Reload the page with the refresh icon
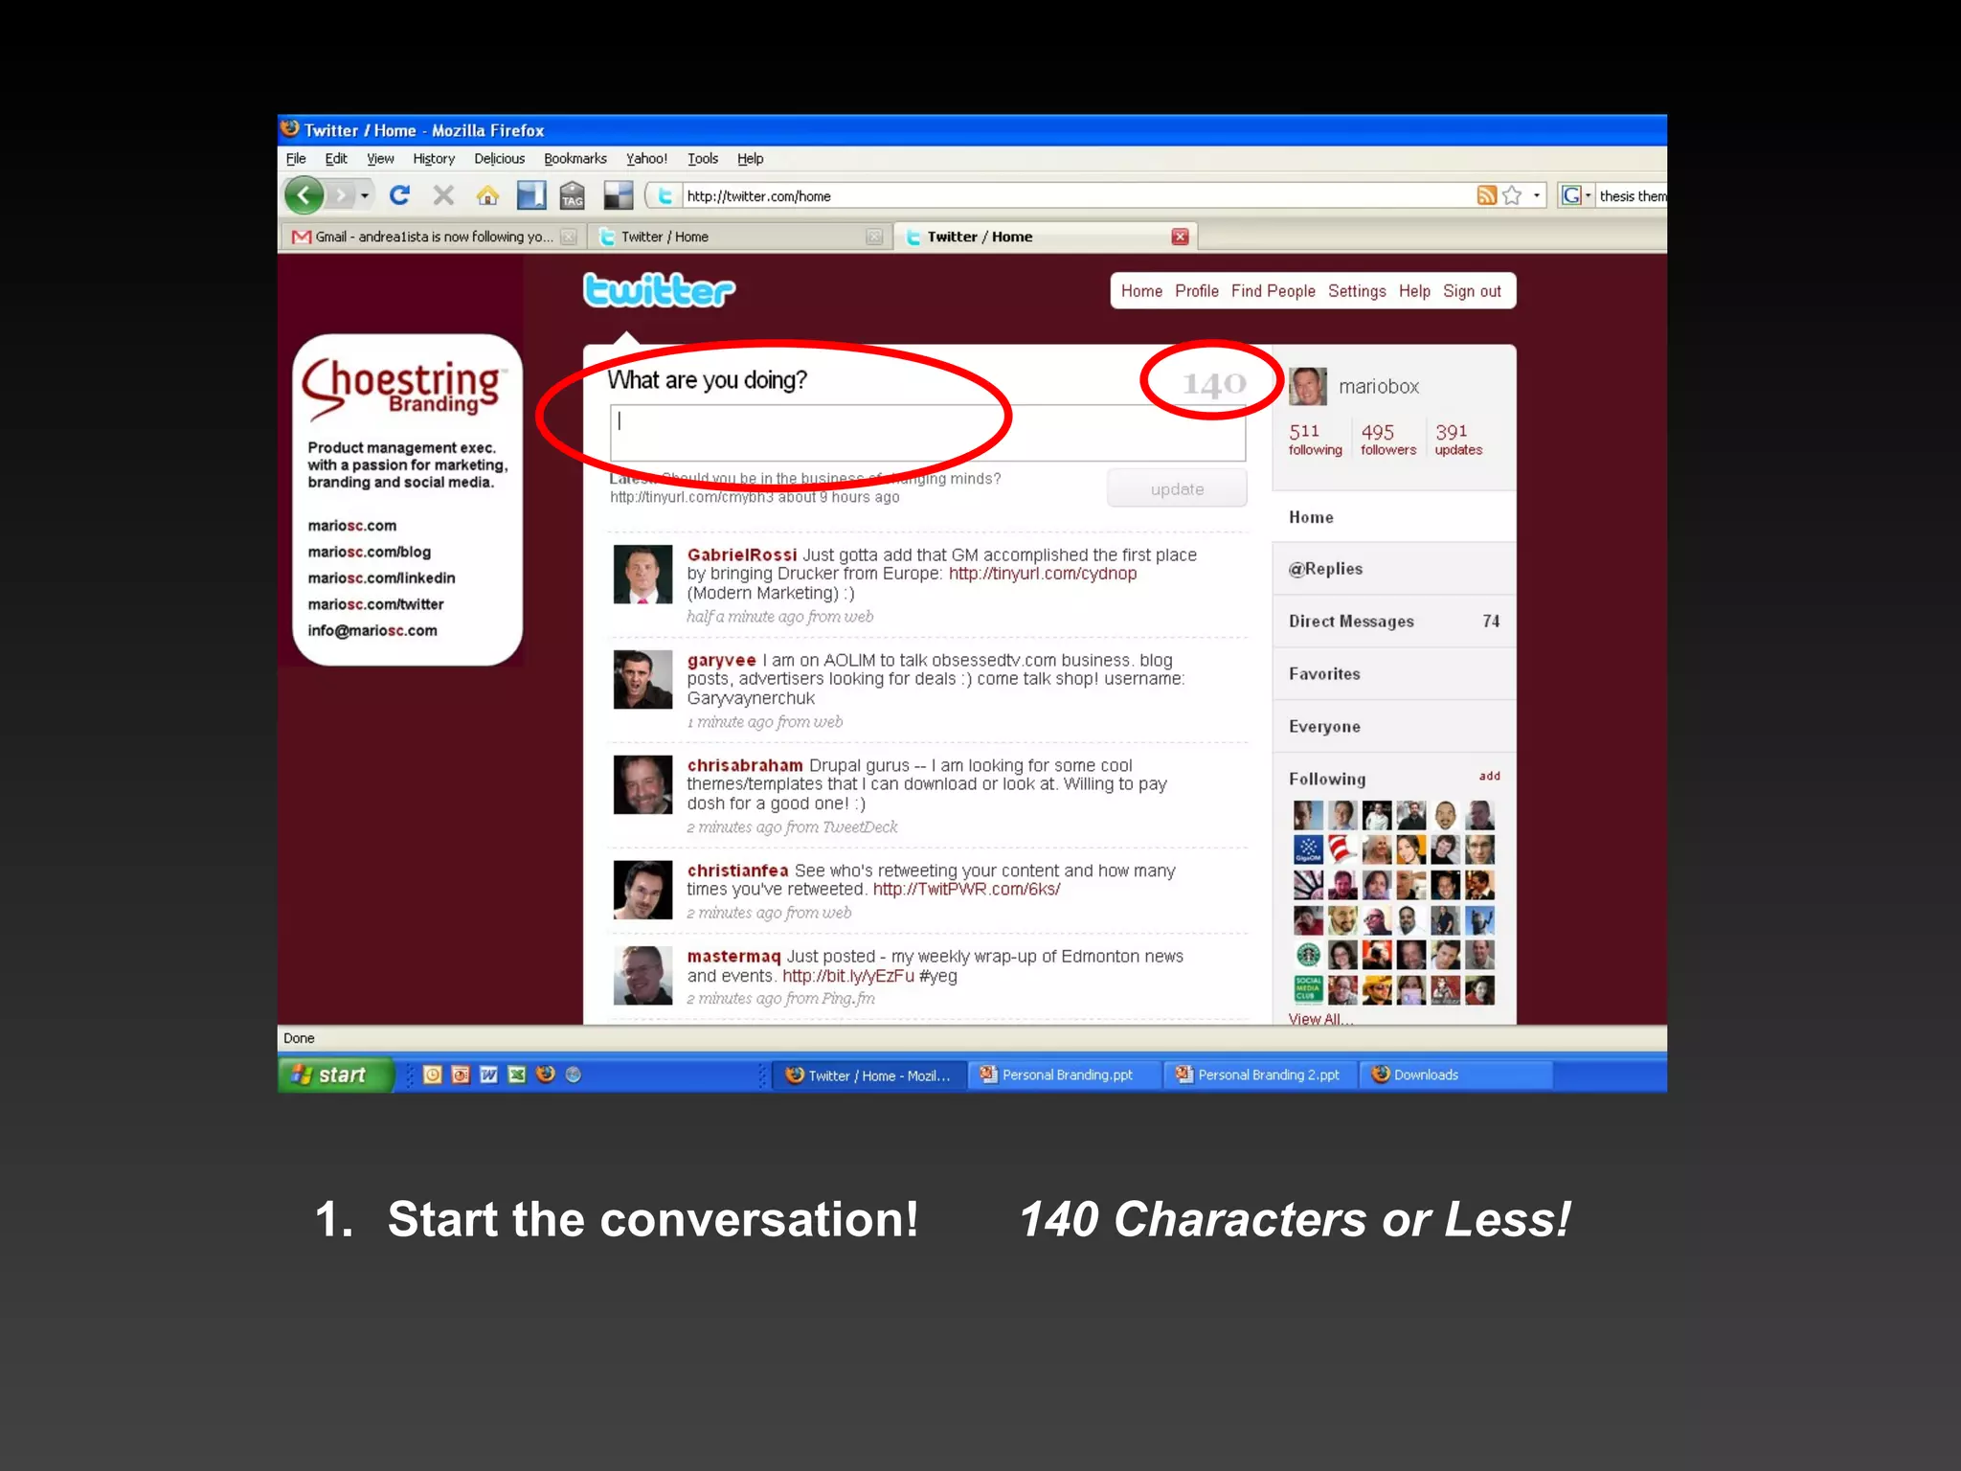This screenshot has width=1961, height=1471. (400, 195)
